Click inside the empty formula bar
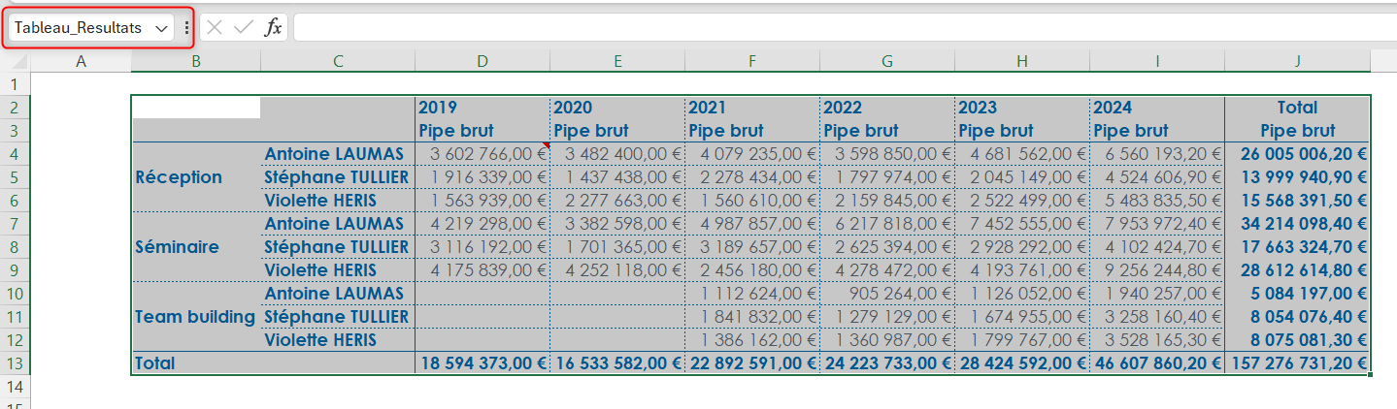Screen dimensions: 1397x409 pos(835,28)
